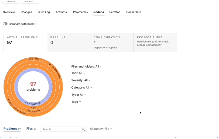Image resolution: width=219 pixels, height=139 pixels.
Task: Open the Project Audit card
Action: click(155, 42)
